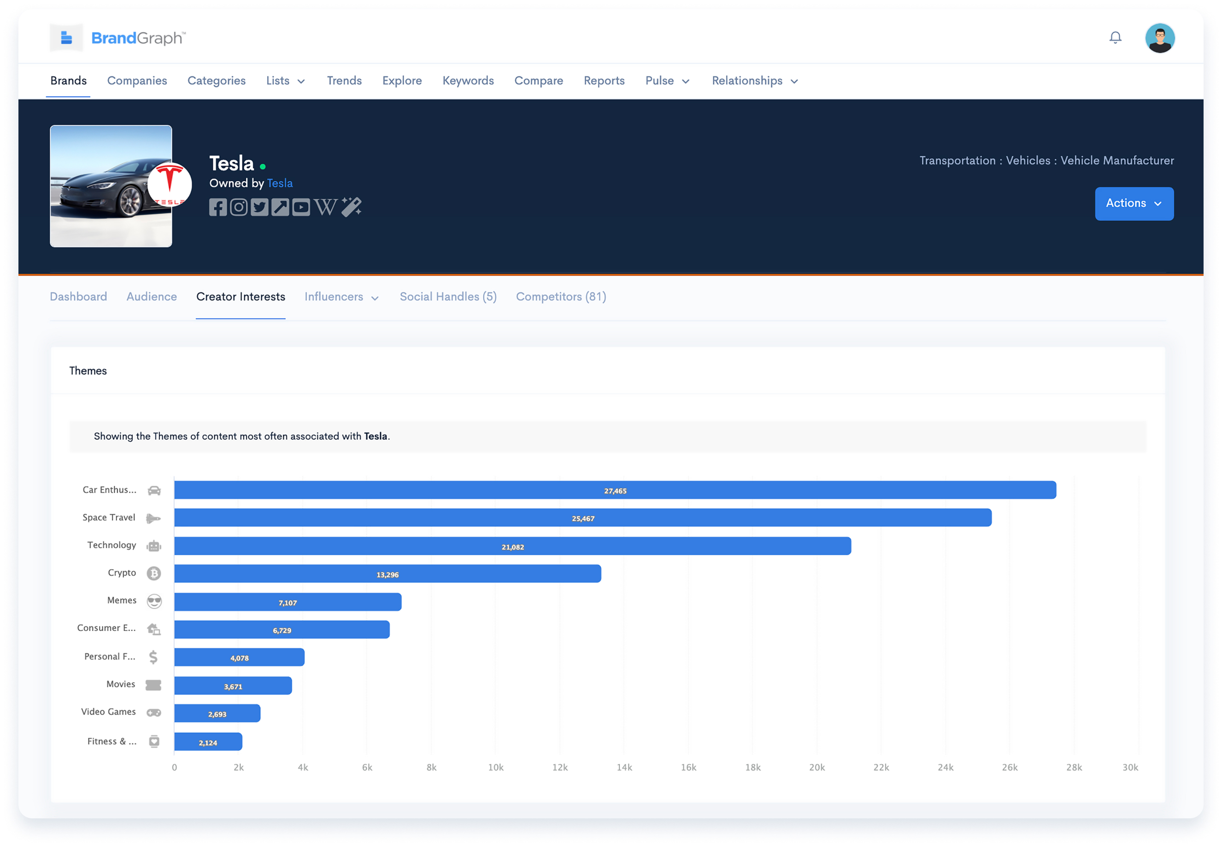Expand the Lists dropdown menu
Screen dimensions: 1222x846
coord(285,81)
